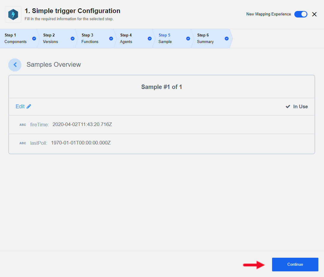This screenshot has width=324, height=277.
Task: Go to Step 1 Components tab
Action: coord(19,39)
